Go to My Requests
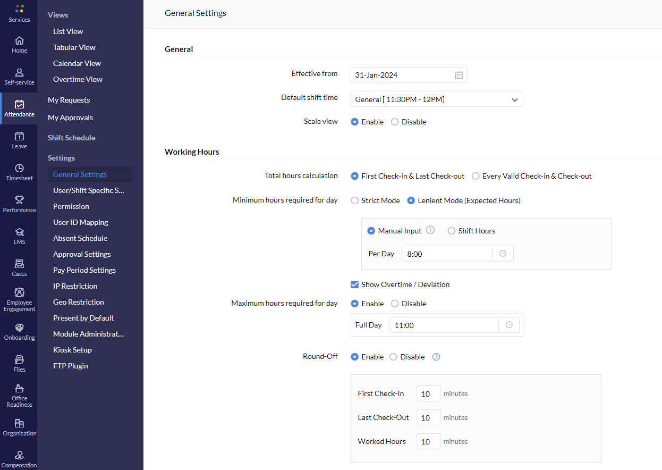 (69, 100)
